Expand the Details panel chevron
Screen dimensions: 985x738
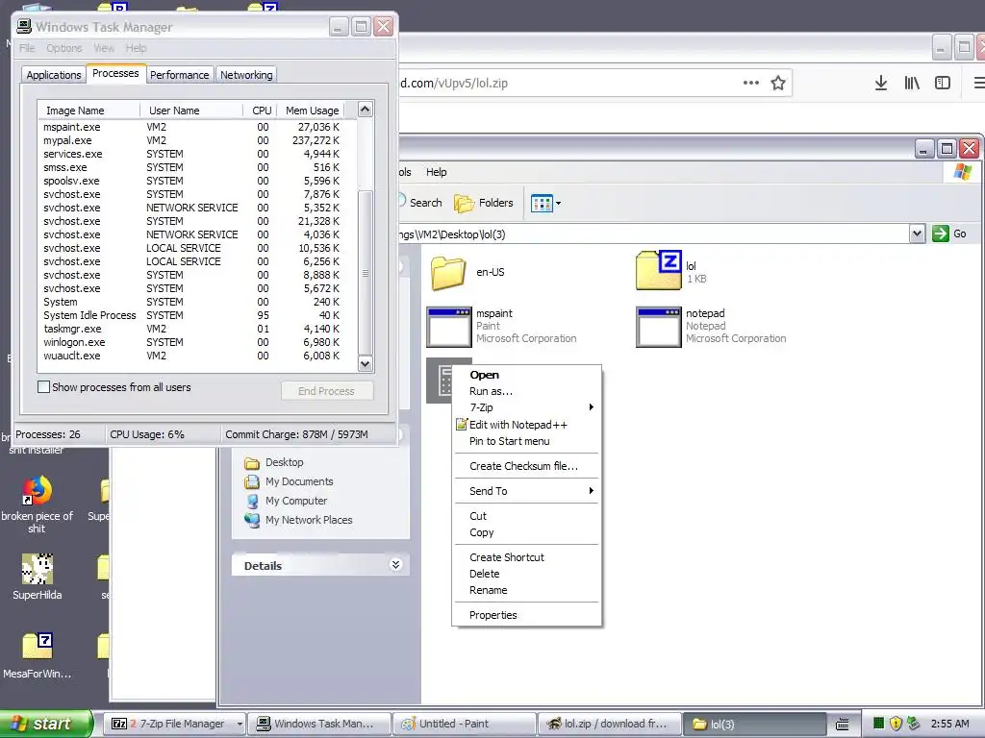click(x=395, y=565)
